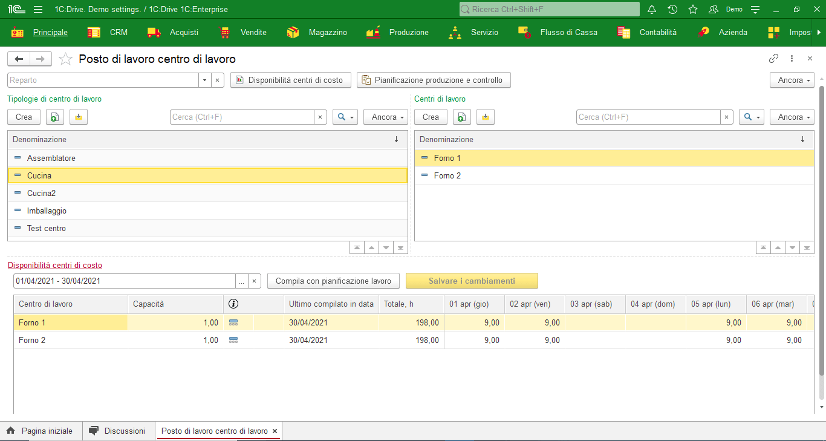Move to last item arrow in Tipologie list

tap(400, 247)
